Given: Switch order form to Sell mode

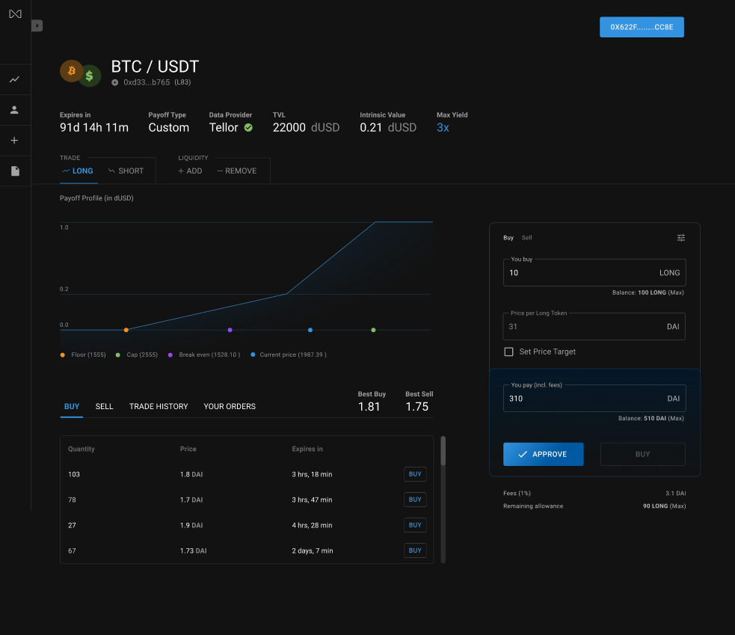Looking at the screenshot, I should tap(527, 238).
